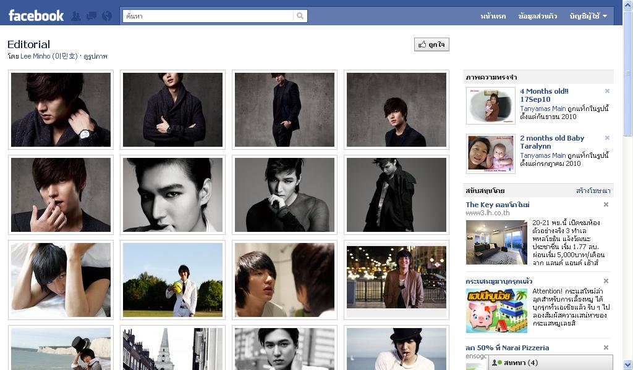This screenshot has width=633, height=370.
Task: Go to หน้าแรก home menu item
Action: [x=493, y=16]
